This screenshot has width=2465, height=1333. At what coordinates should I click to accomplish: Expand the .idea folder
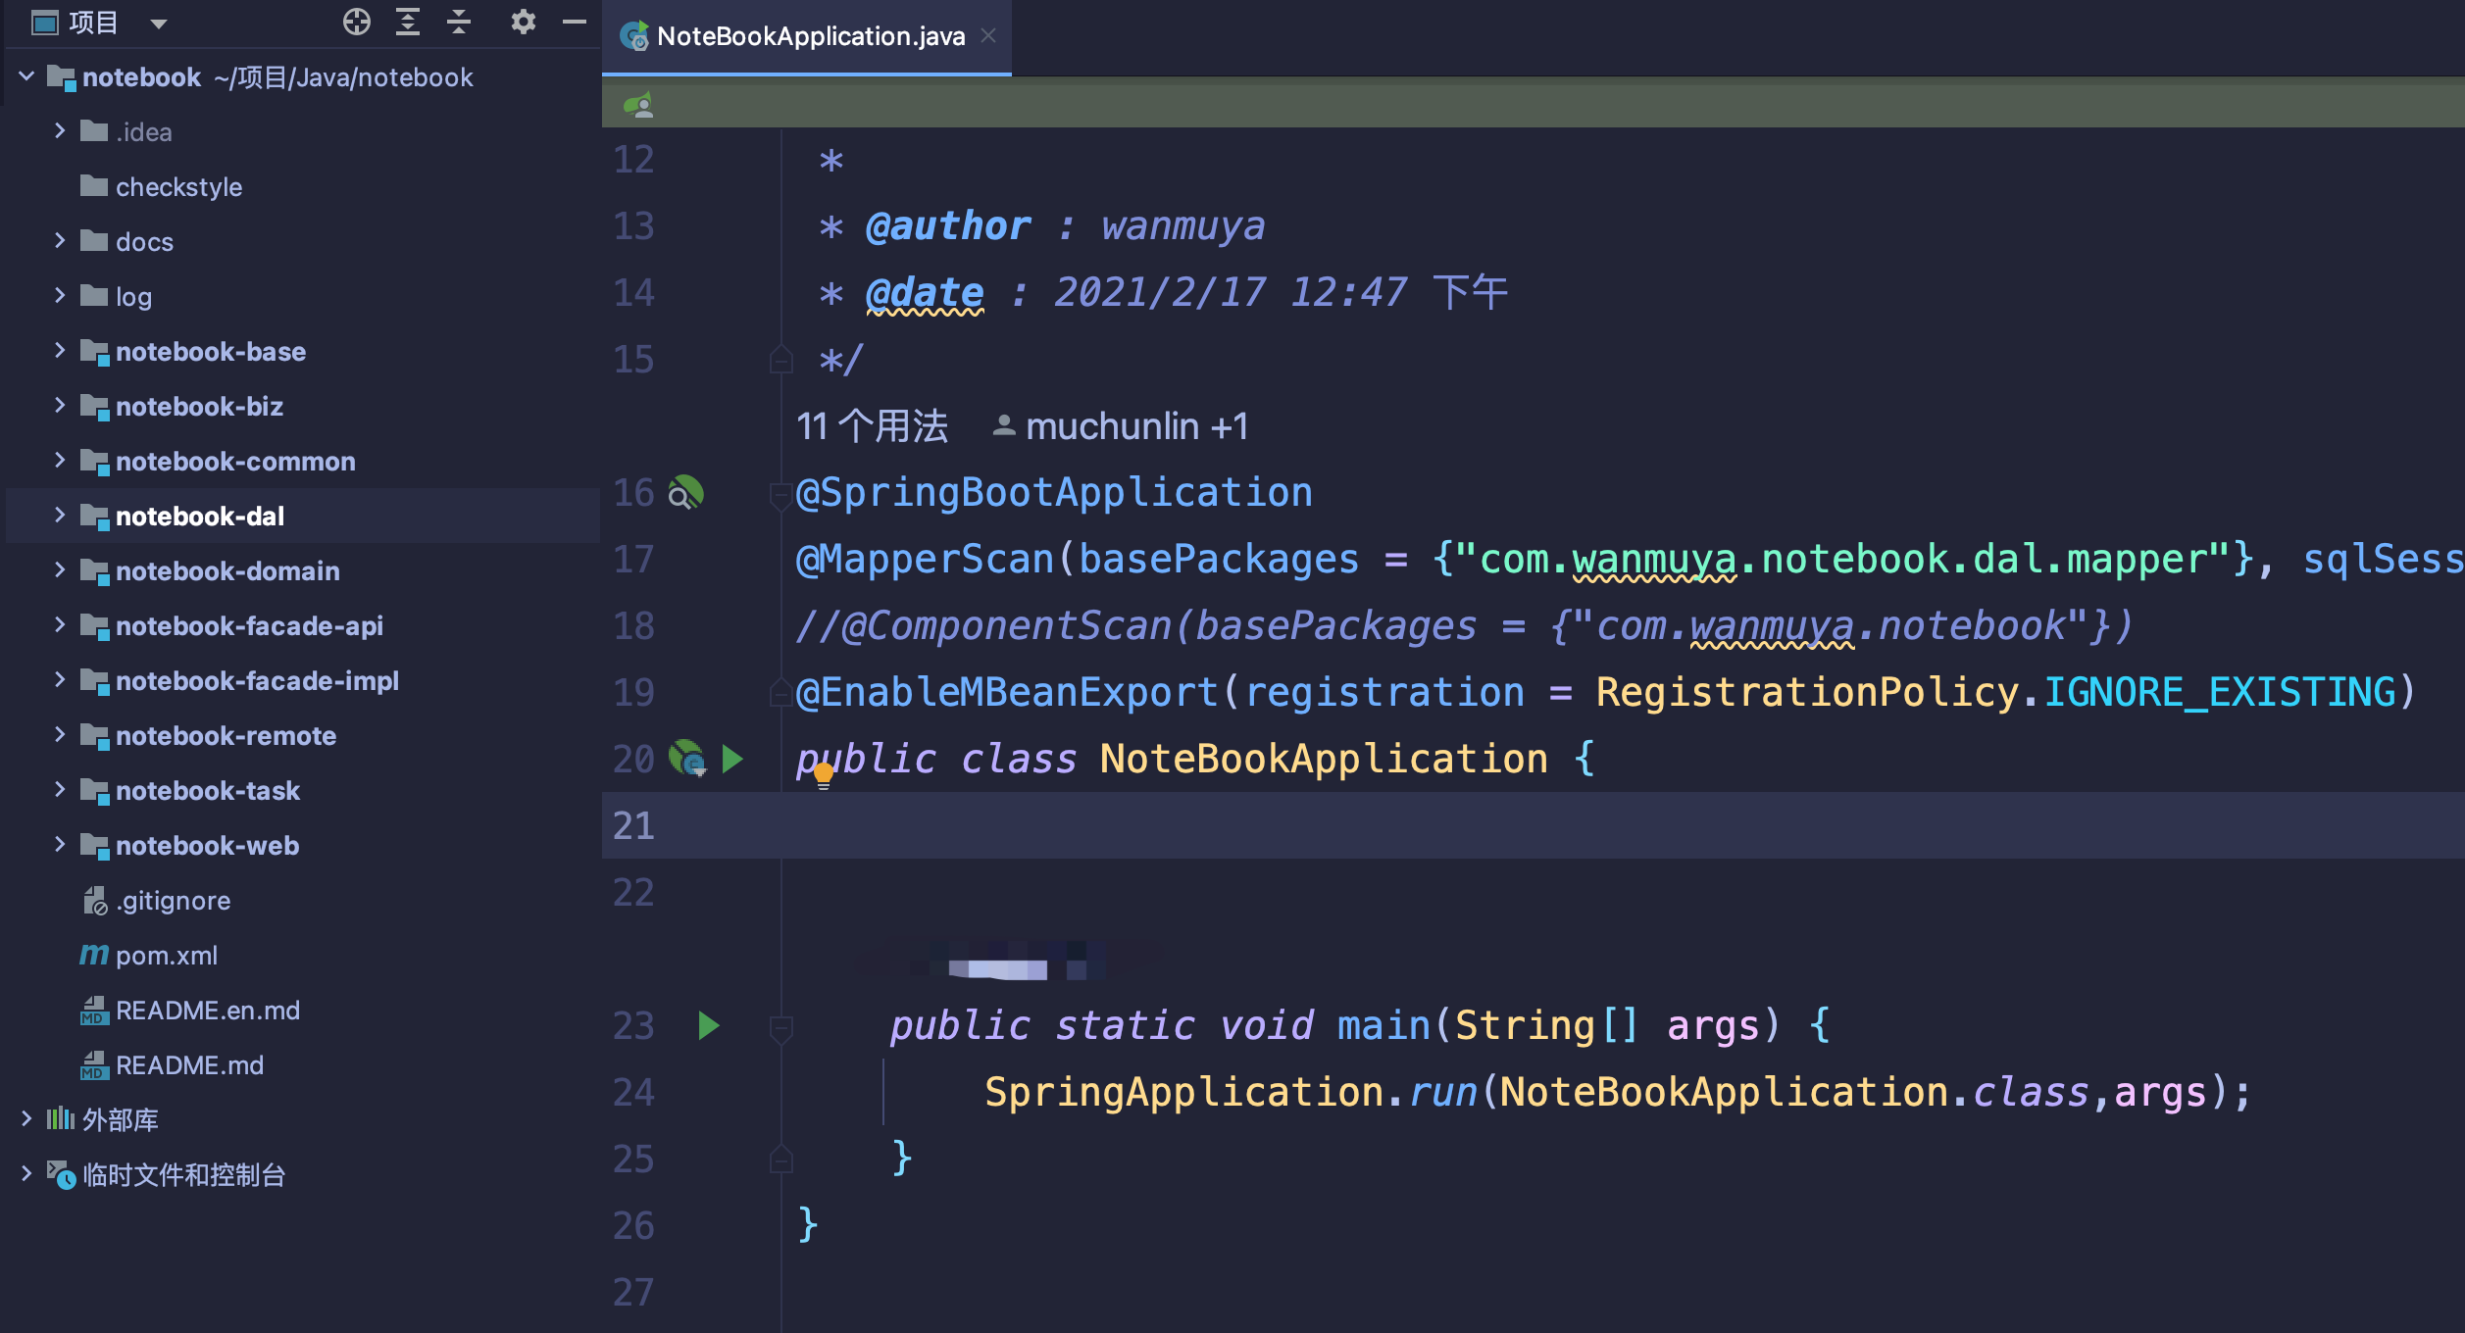click(60, 130)
